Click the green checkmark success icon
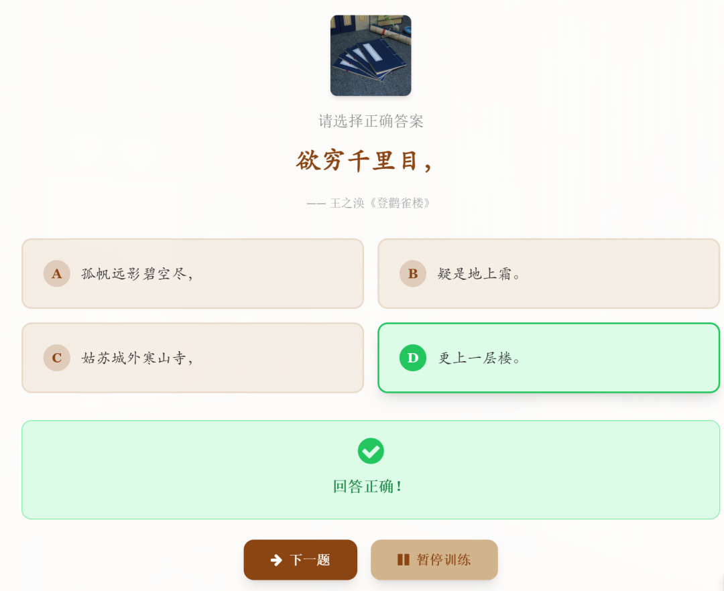 371,452
